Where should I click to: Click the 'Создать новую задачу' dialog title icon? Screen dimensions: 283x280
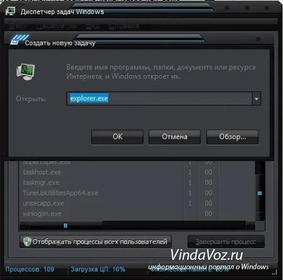click(x=19, y=40)
